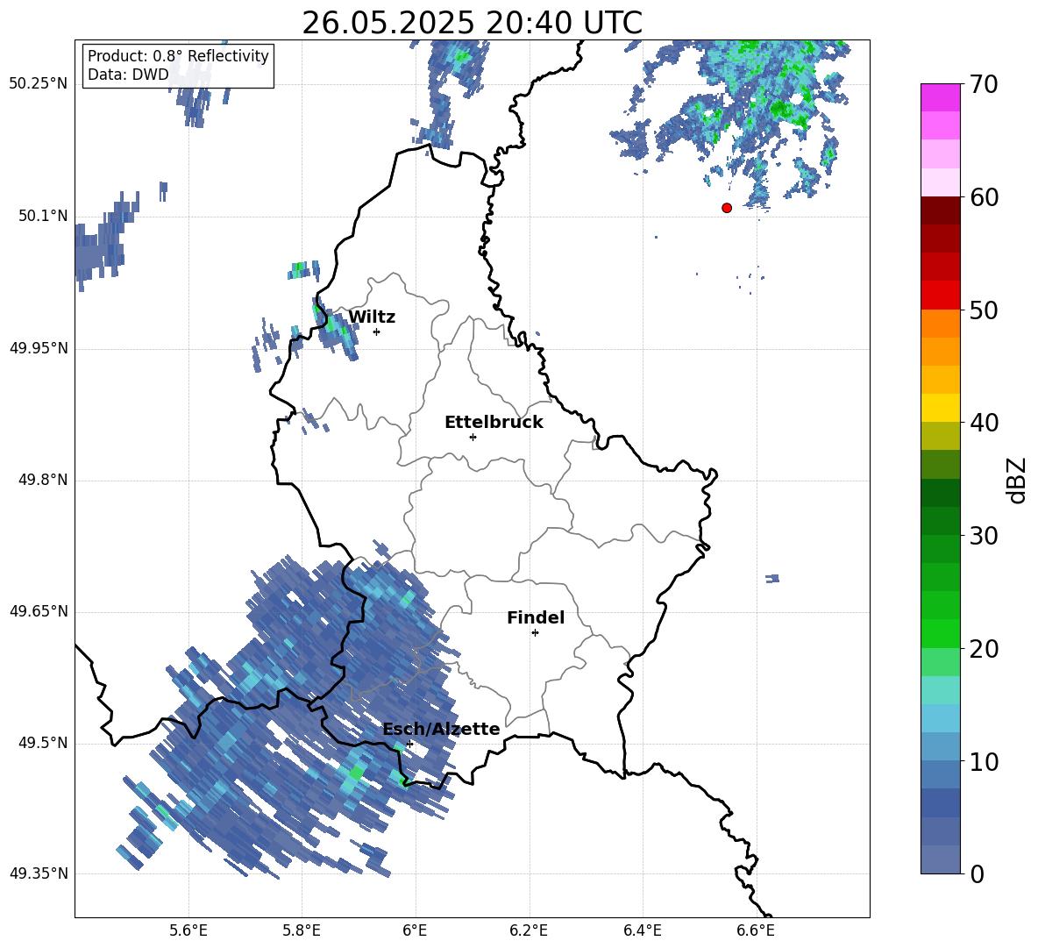Click the Wiltz station label

click(x=372, y=317)
